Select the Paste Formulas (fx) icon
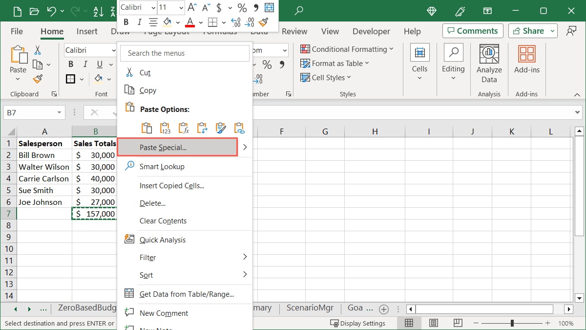Viewport: 586px width, 330px height. 184,128
